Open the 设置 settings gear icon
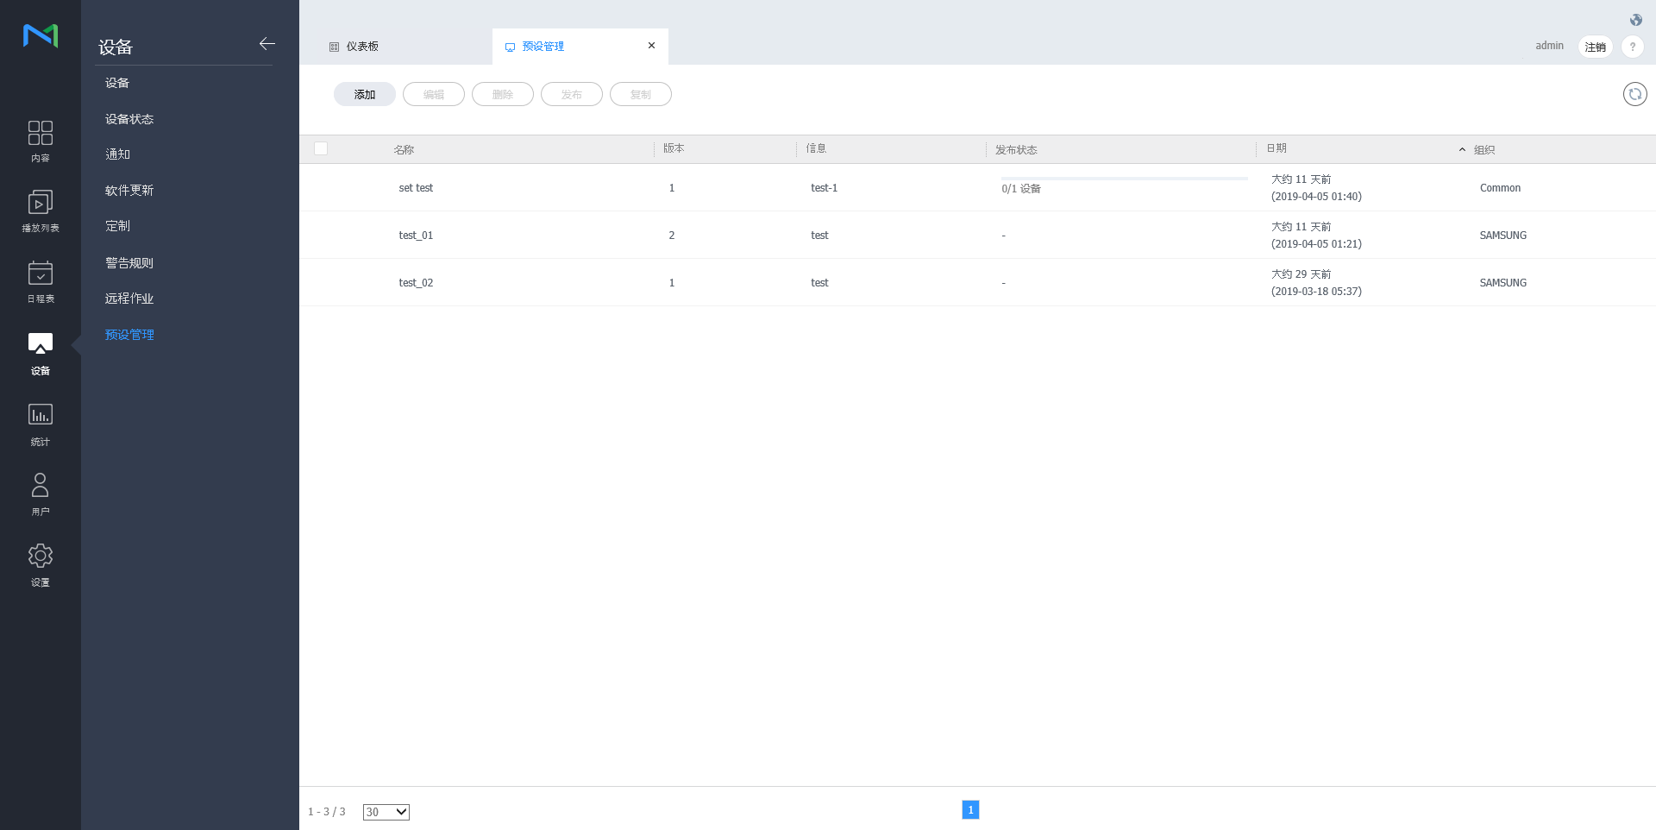Viewport: 1656px width, 830px height. tap(40, 564)
